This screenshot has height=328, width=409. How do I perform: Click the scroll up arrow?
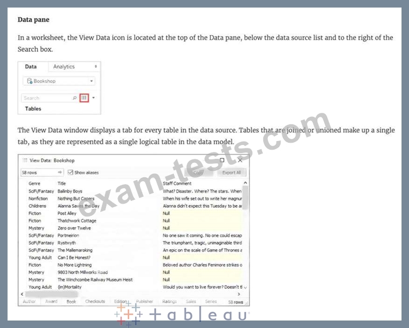point(245,183)
